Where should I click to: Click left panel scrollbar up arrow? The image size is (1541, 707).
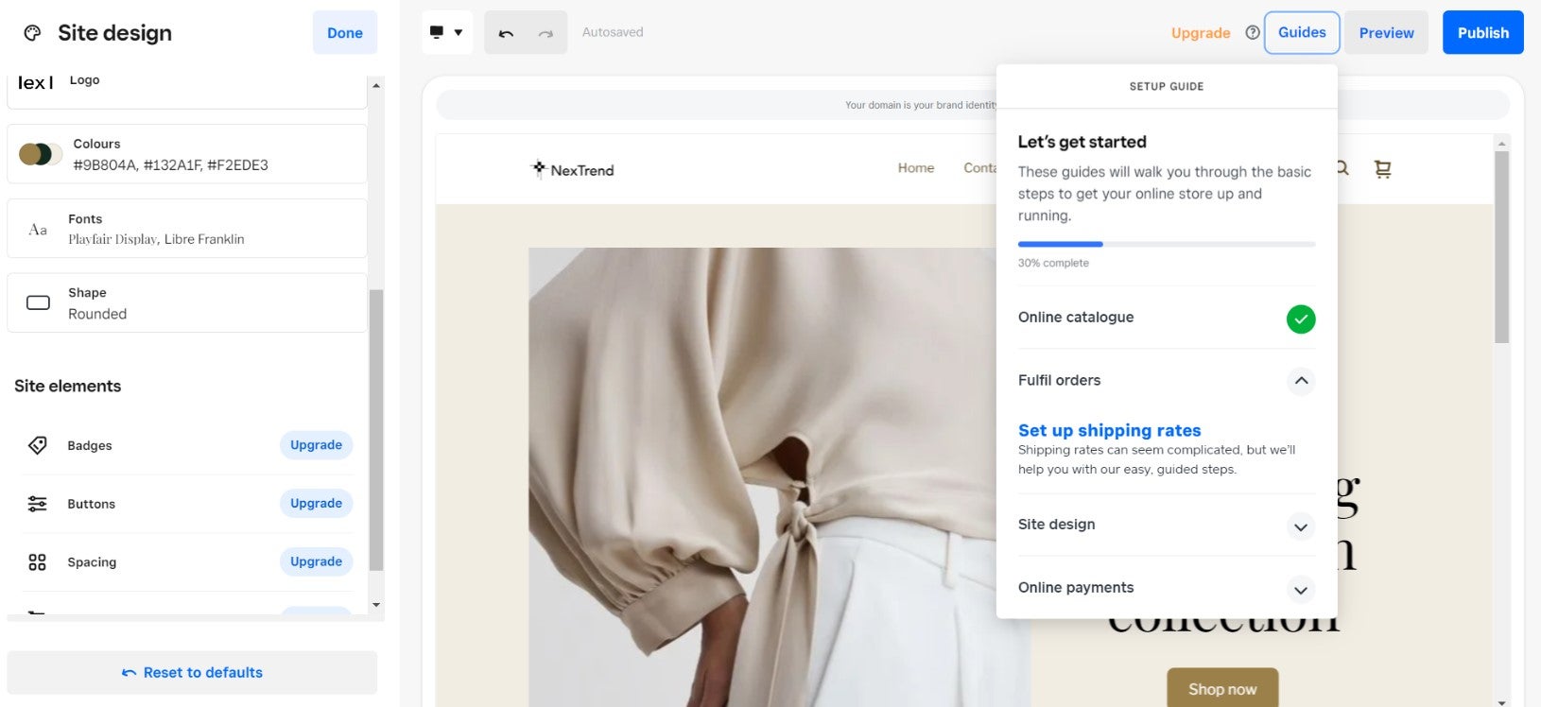pyautogui.click(x=376, y=85)
